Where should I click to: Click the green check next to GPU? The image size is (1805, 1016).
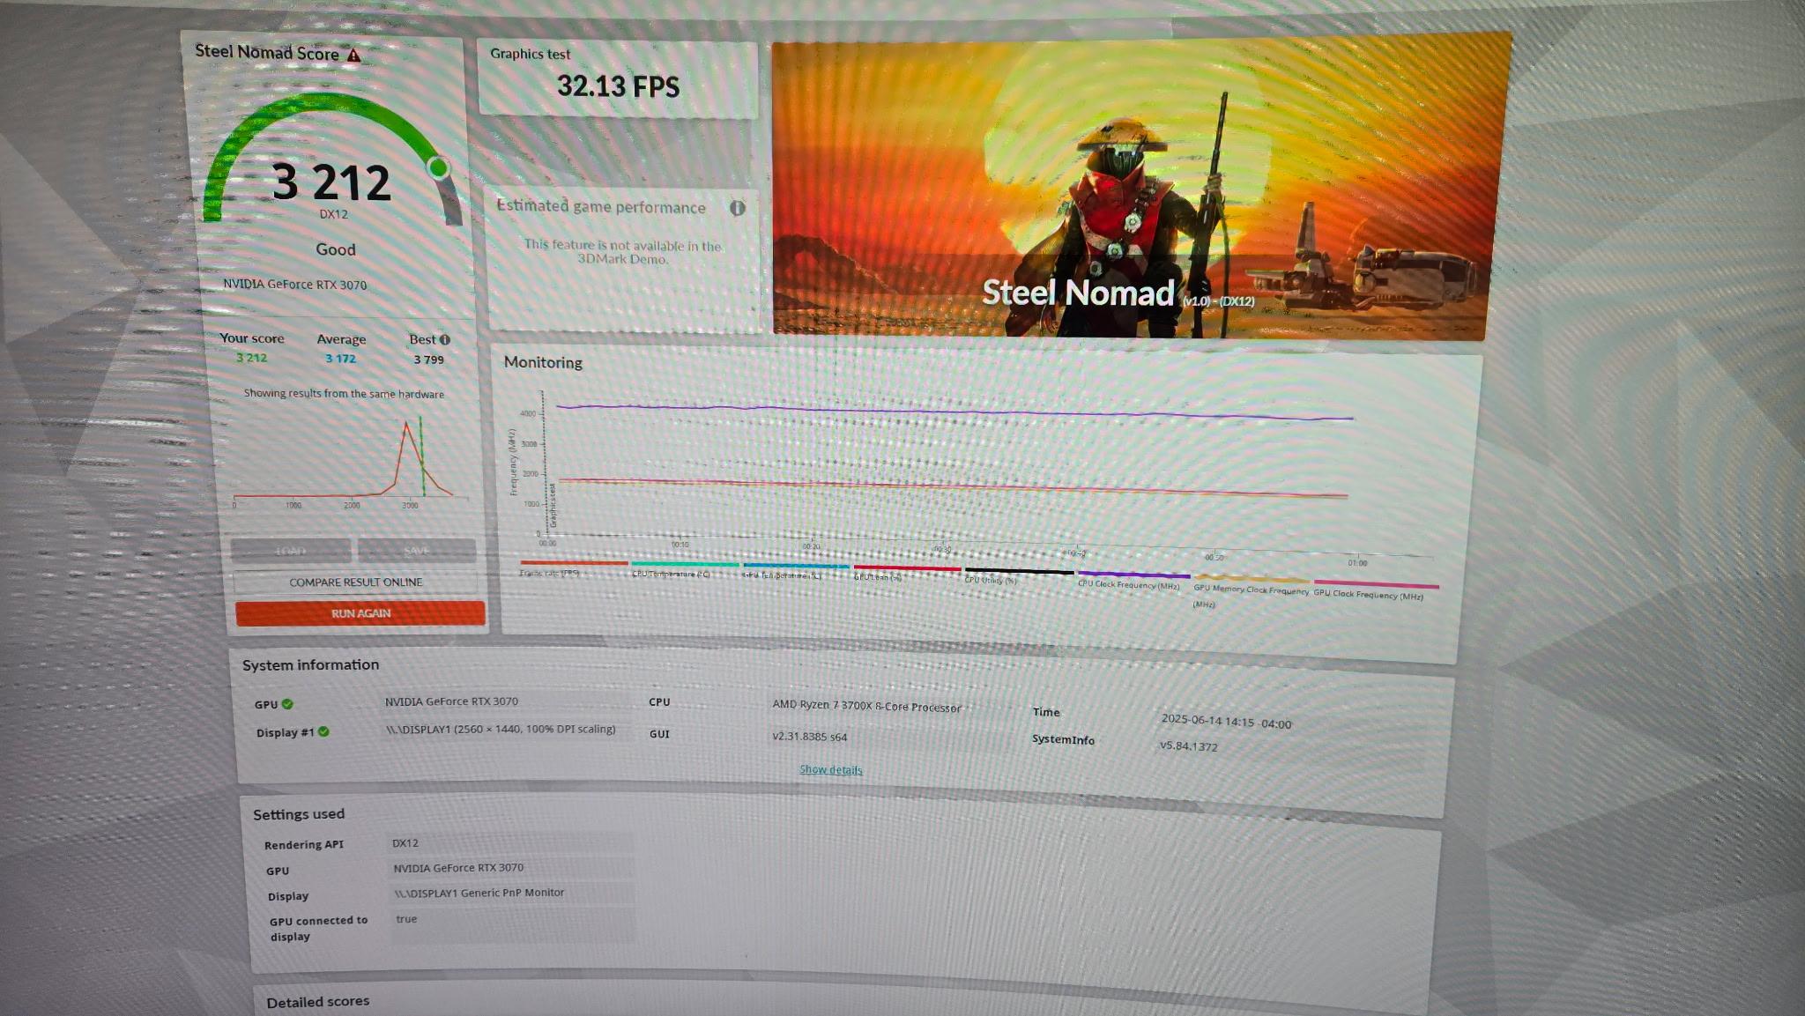click(287, 704)
